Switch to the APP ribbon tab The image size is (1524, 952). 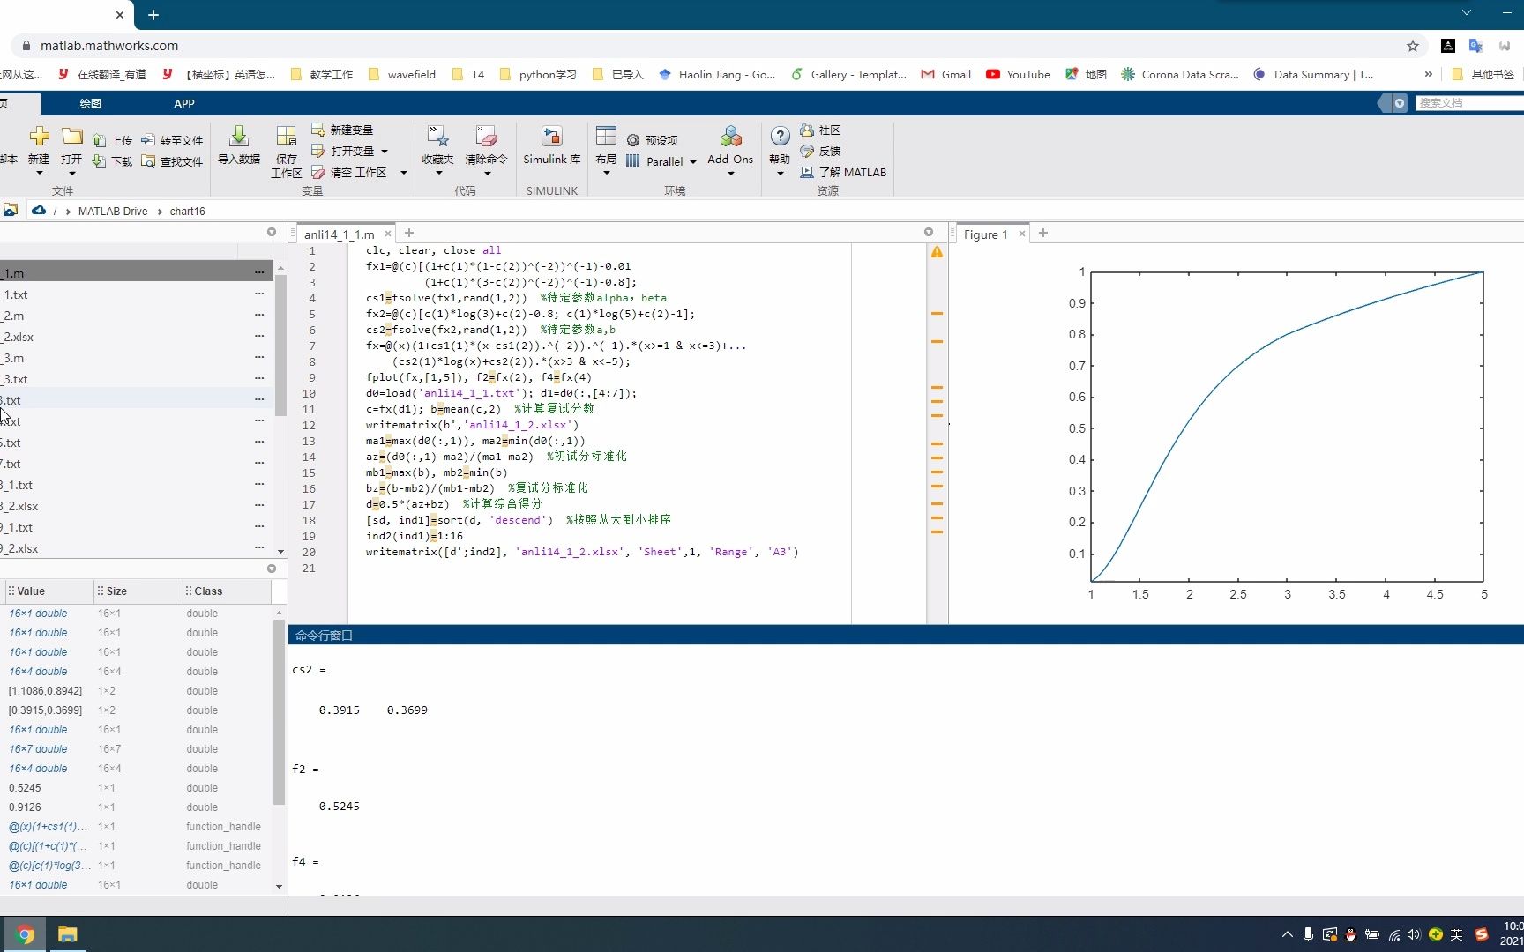[184, 103]
